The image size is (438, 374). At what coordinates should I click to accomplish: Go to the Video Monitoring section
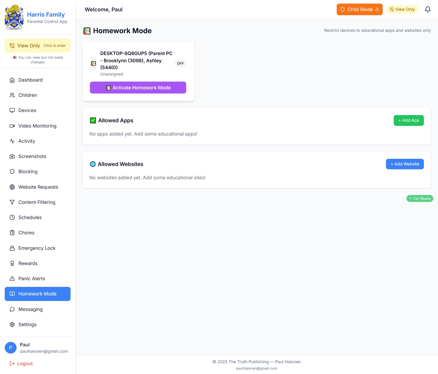click(38, 126)
